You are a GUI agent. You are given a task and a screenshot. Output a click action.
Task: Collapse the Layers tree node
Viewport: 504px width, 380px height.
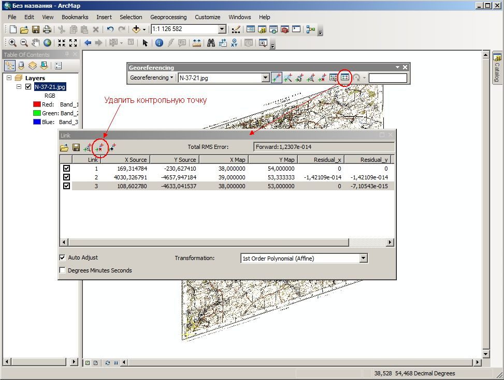[x=9, y=78]
